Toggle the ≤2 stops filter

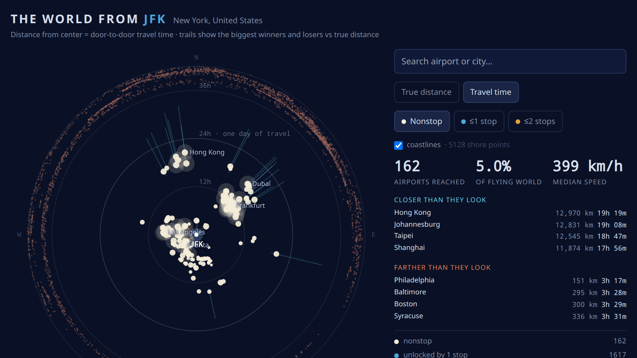[535, 121]
